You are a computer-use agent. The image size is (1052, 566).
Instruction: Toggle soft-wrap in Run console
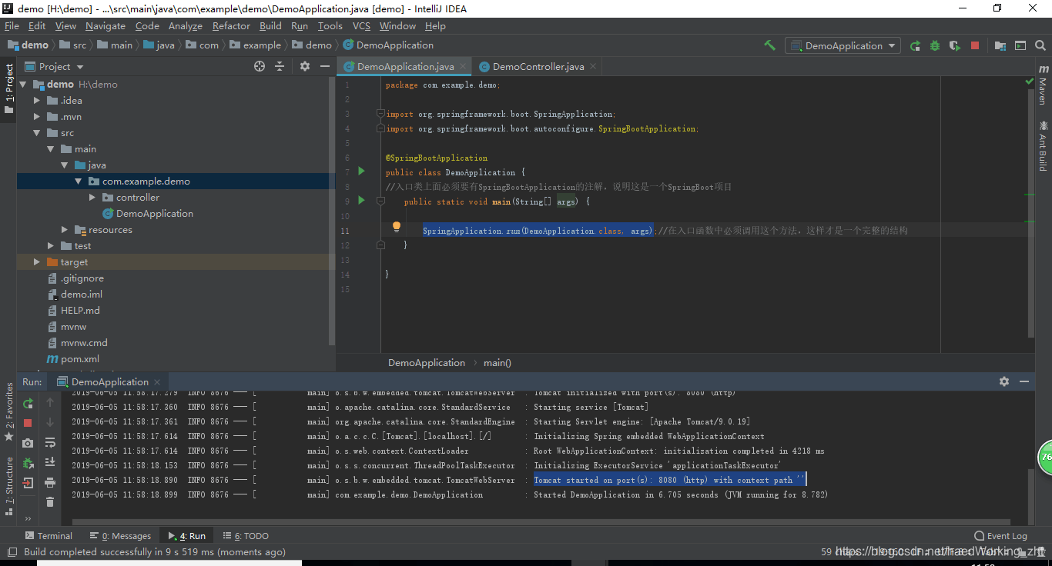tap(50, 442)
